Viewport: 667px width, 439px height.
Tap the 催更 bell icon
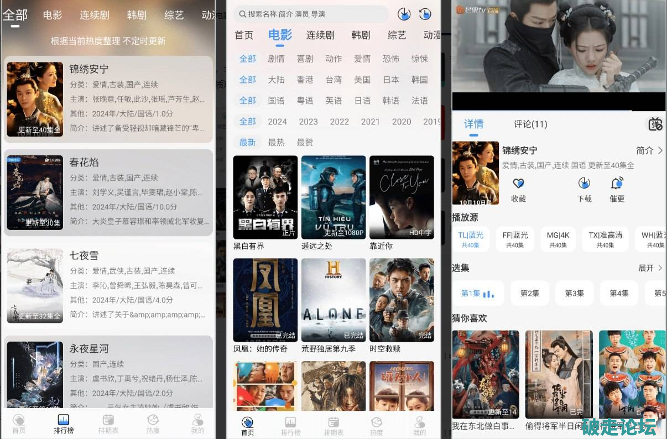click(617, 184)
